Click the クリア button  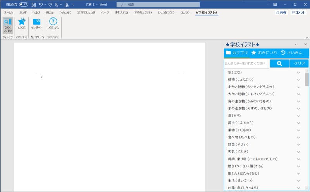pos(299,63)
